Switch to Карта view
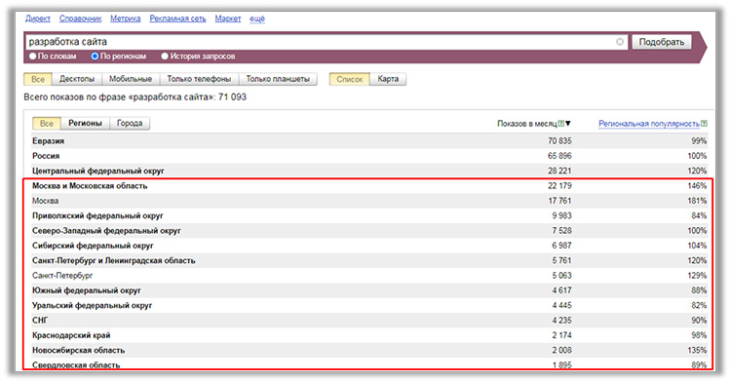 (388, 79)
